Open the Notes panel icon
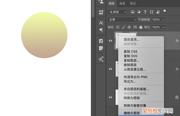The image size is (180, 116). click(101, 48)
